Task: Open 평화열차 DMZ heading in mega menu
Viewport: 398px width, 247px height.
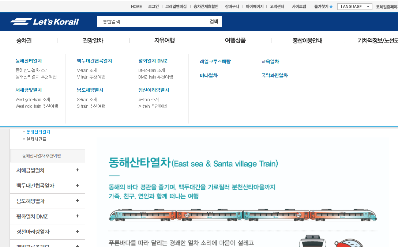Action: pyautogui.click(x=153, y=61)
